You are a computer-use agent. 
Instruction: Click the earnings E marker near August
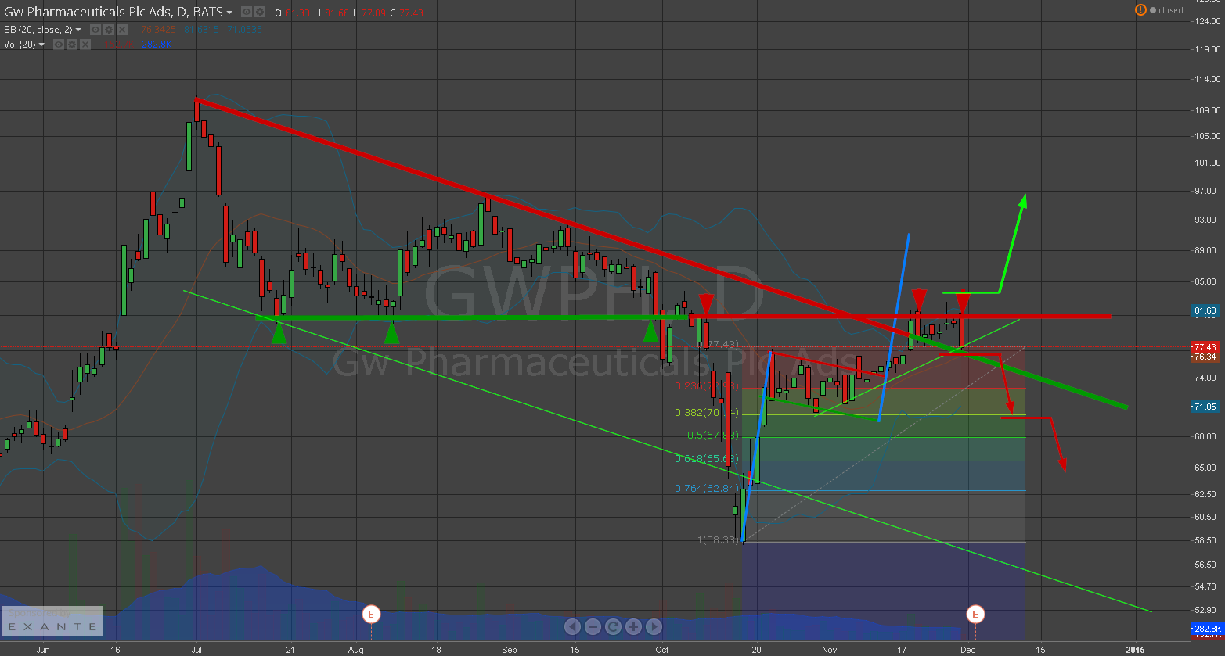tap(371, 614)
